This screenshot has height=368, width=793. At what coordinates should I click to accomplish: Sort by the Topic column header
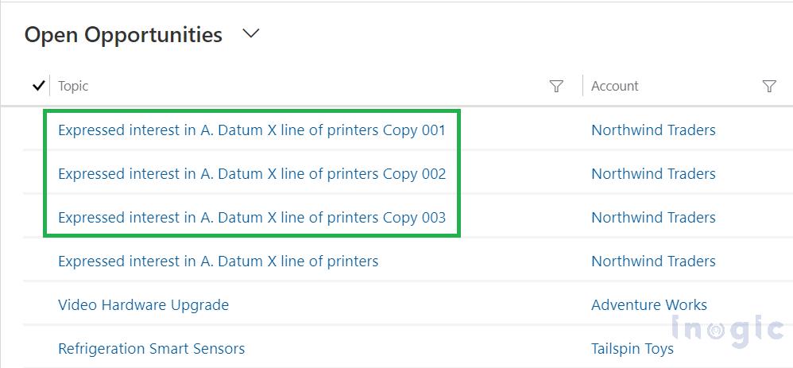pos(73,86)
